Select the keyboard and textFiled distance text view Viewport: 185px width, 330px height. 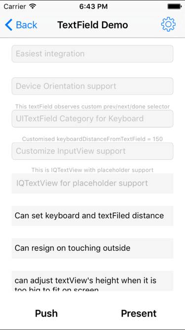click(x=93, y=216)
